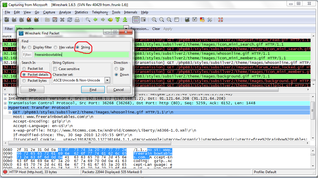
Task: Reset zoom to 100%
Action: coord(169,20)
